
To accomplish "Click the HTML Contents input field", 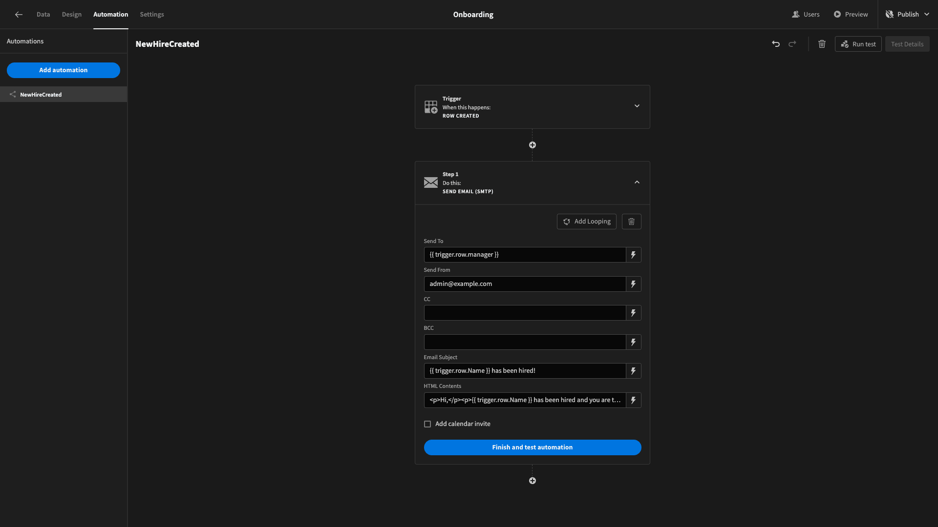I will (525, 400).
